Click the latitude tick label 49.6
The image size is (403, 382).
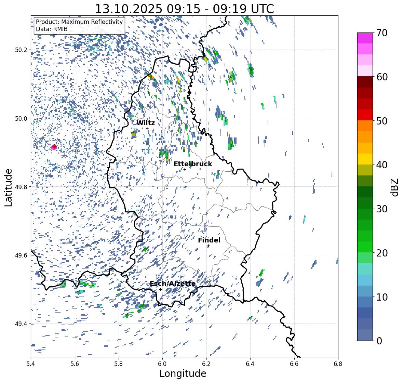21,255
